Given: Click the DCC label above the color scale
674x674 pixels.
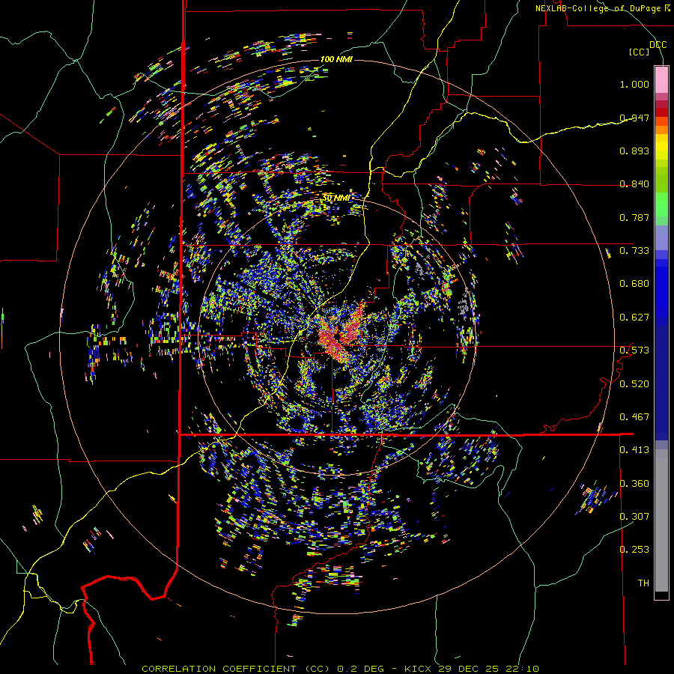Looking at the screenshot, I should 658,45.
